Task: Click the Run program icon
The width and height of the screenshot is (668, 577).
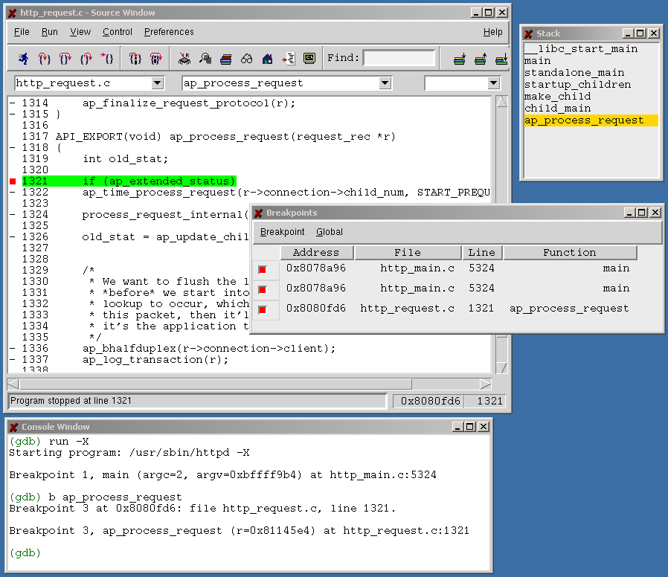Action: [23, 58]
